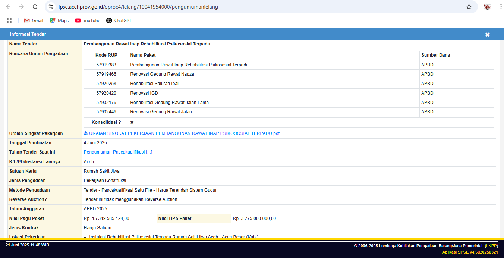Screen dimensions: 504x258
Task: Click the Nilai HPS Paket value
Action: (254, 218)
